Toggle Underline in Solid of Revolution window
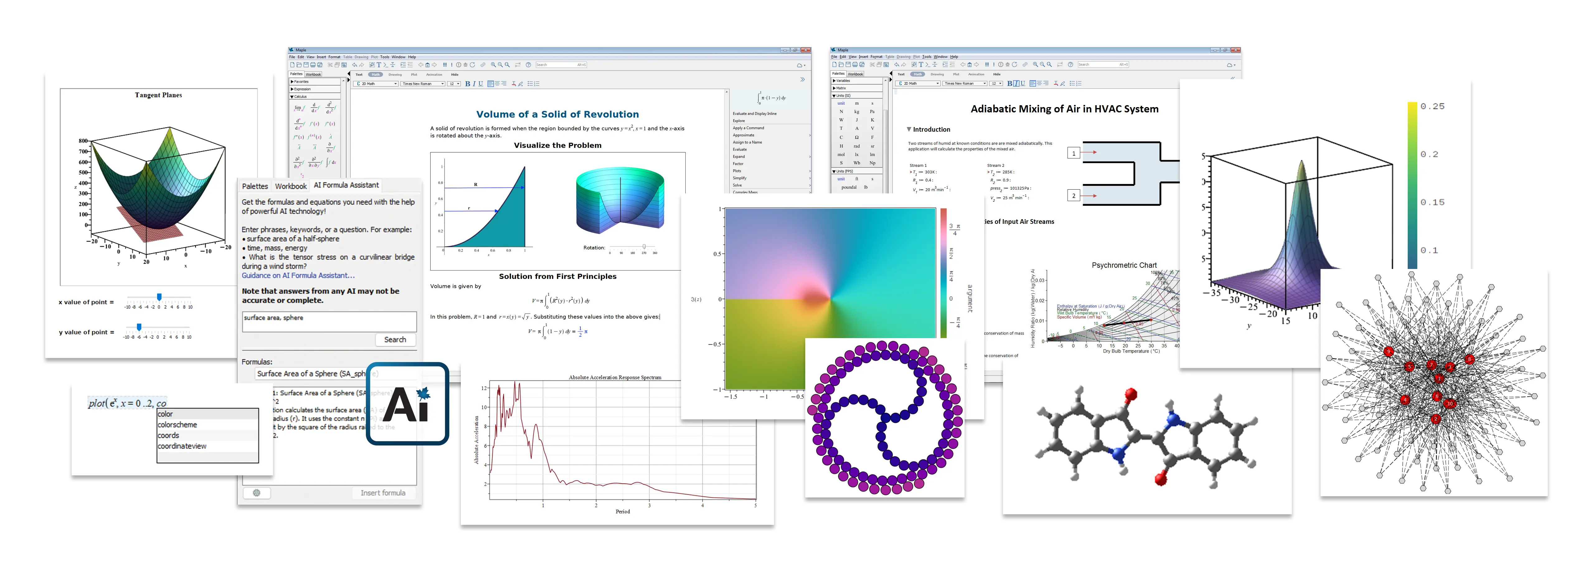This screenshot has width=1588, height=570. (x=481, y=84)
